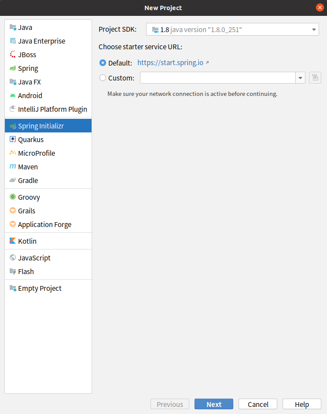
Task: Click the Cancel button
Action: [258, 404]
